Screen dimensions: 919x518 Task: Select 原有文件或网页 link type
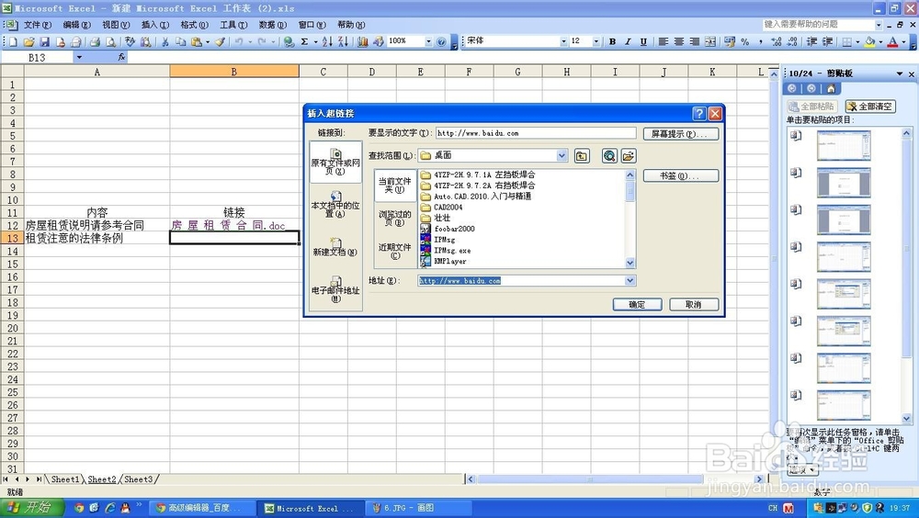click(335, 163)
